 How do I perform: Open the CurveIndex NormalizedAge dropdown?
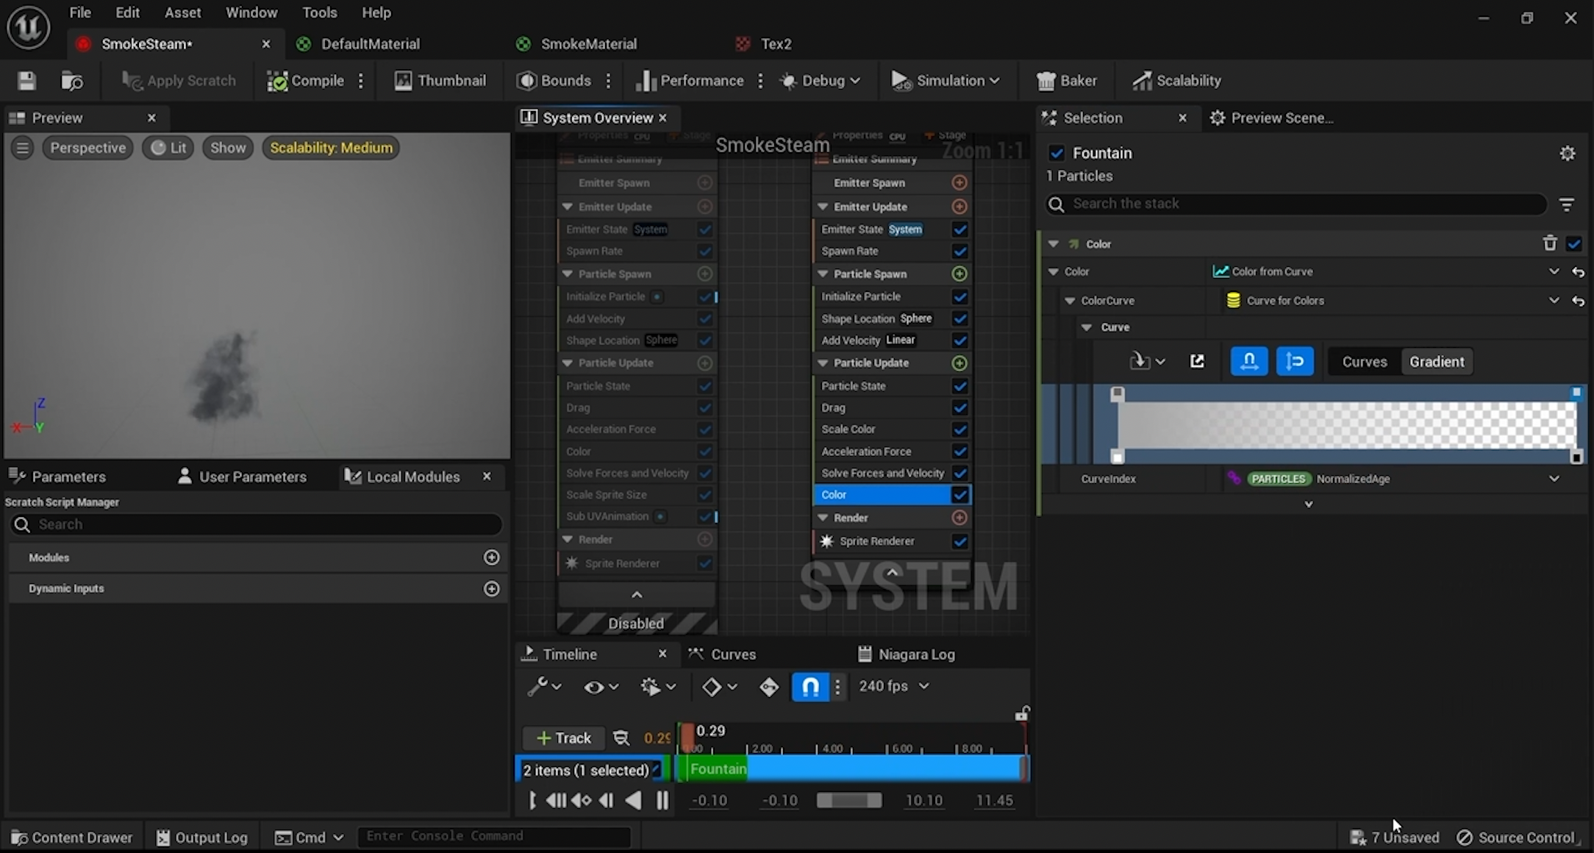point(1554,479)
